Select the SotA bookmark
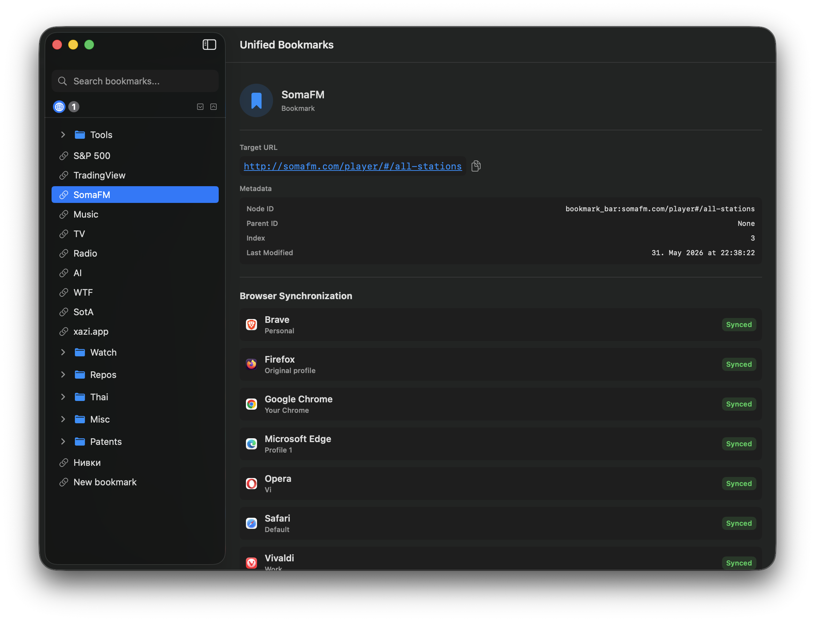Image resolution: width=815 pixels, height=622 pixels. pos(135,312)
